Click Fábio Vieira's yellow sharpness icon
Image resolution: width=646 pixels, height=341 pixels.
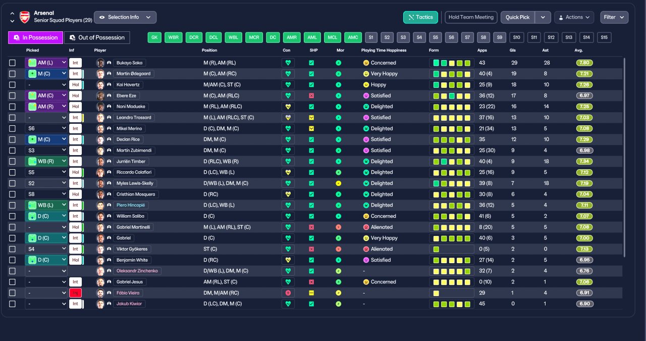(x=311, y=293)
